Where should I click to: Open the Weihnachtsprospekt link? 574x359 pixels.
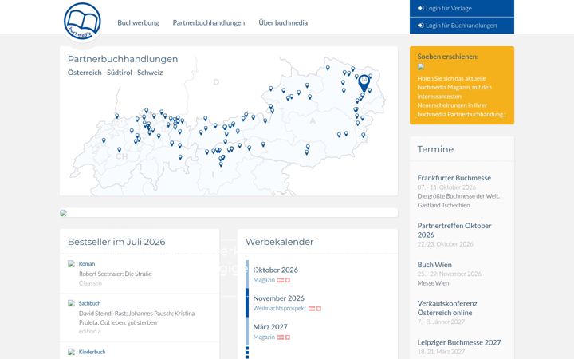(280, 309)
